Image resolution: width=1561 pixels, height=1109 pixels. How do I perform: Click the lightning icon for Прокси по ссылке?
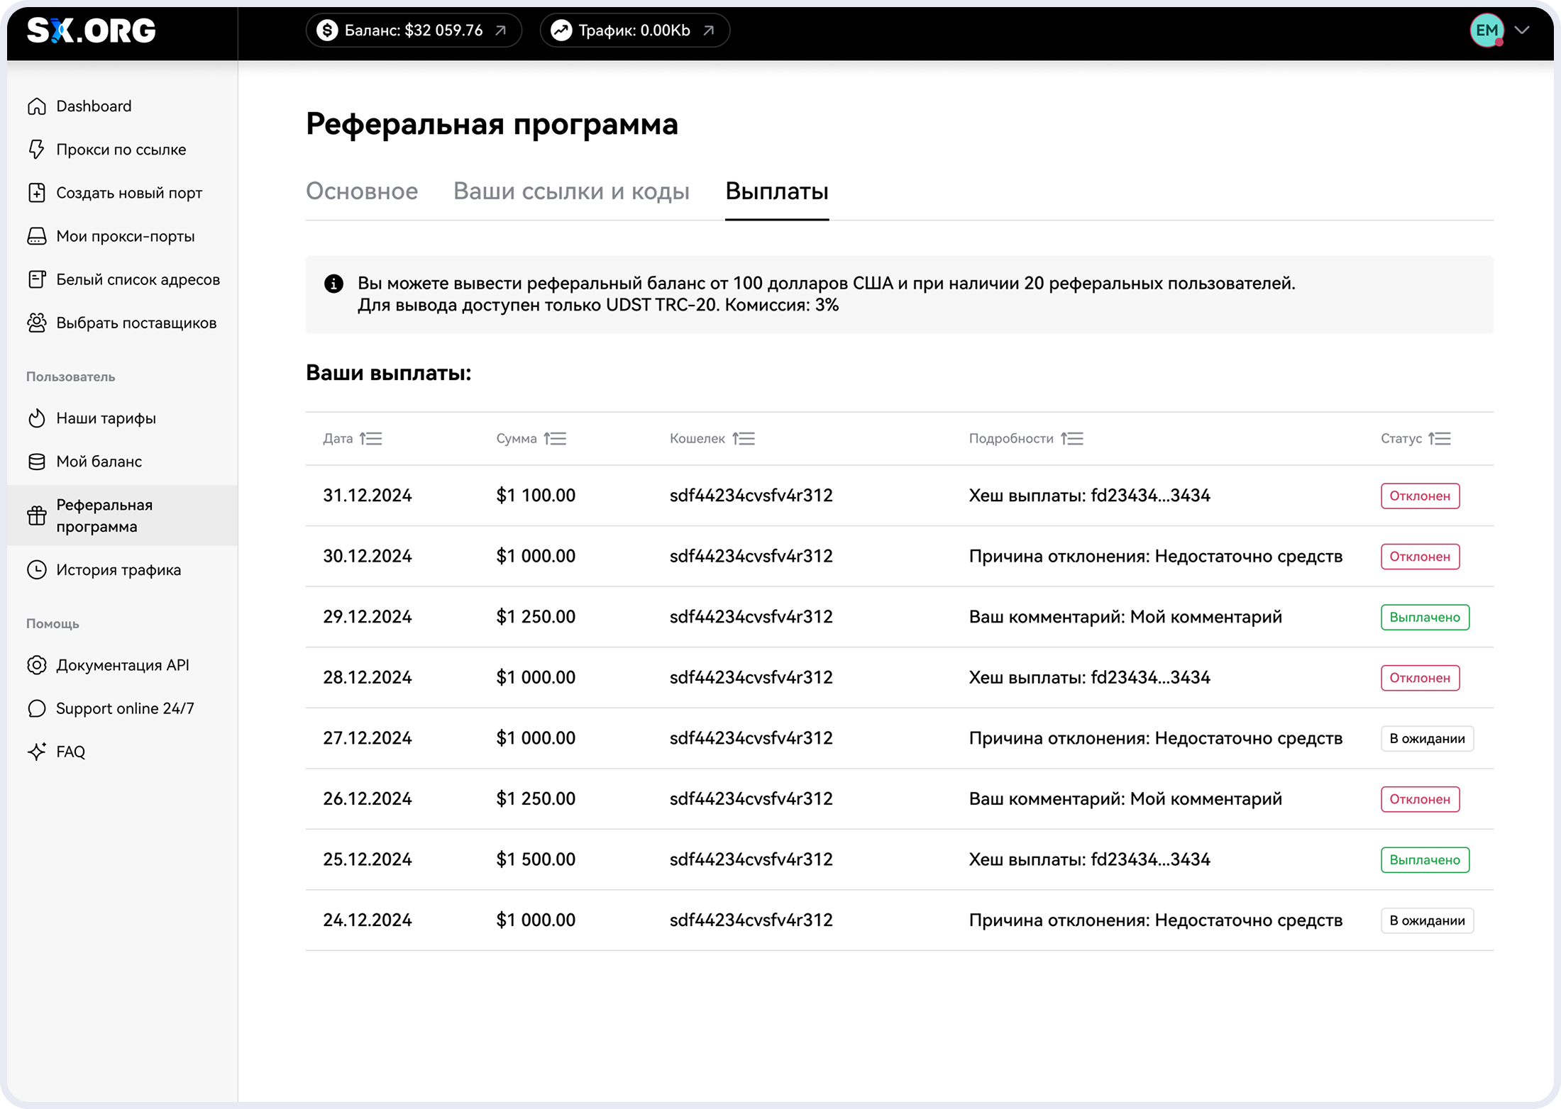click(37, 150)
